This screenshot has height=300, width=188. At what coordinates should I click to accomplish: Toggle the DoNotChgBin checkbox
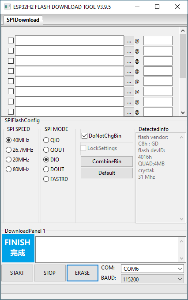(x=84, y=136)
